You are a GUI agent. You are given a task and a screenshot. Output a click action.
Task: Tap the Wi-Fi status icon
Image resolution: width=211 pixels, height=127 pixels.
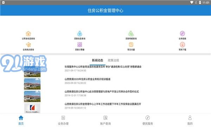click(x=192, y=2)
